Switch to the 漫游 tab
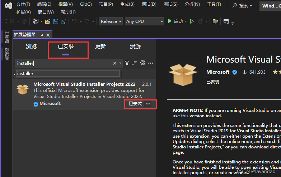 pos(135,46)
